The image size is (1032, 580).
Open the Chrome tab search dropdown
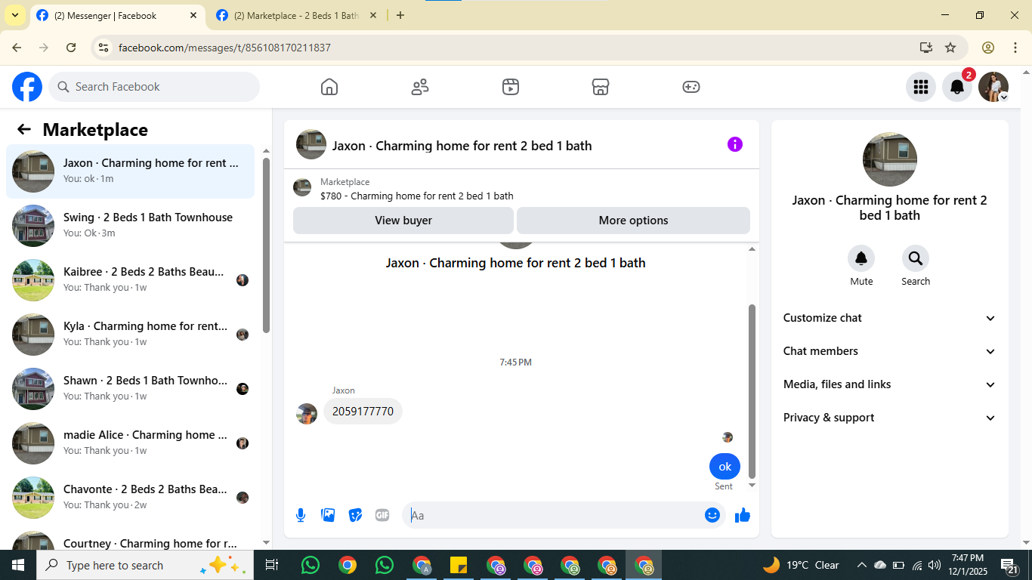point(14,15)
